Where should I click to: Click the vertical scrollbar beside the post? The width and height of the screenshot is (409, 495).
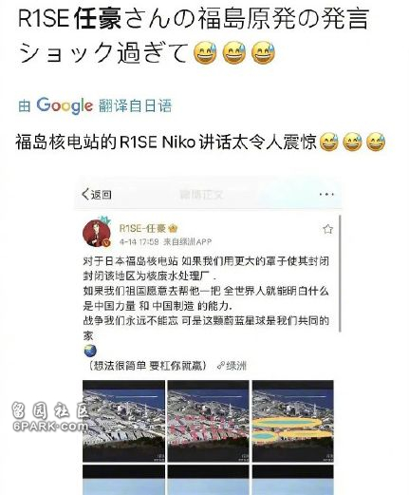[x=340, y=274]
